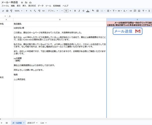Viewport: 152px width, 125px height.
Task: Select the email body cell starting ${会社名} 様
Action: tap(60, 72)
